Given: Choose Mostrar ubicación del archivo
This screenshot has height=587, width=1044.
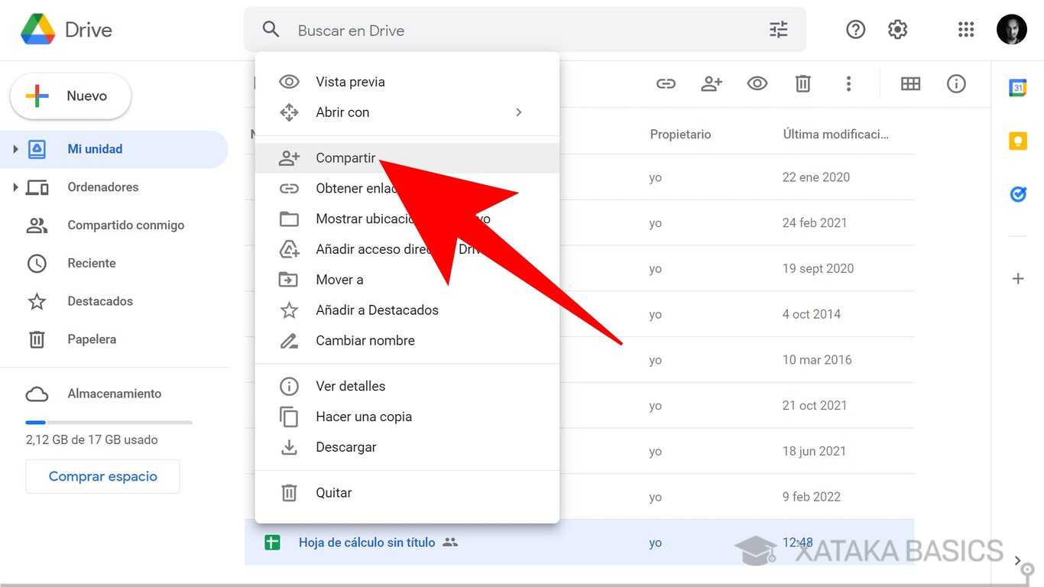Looking at the screenshot, I should click(407, 219).
